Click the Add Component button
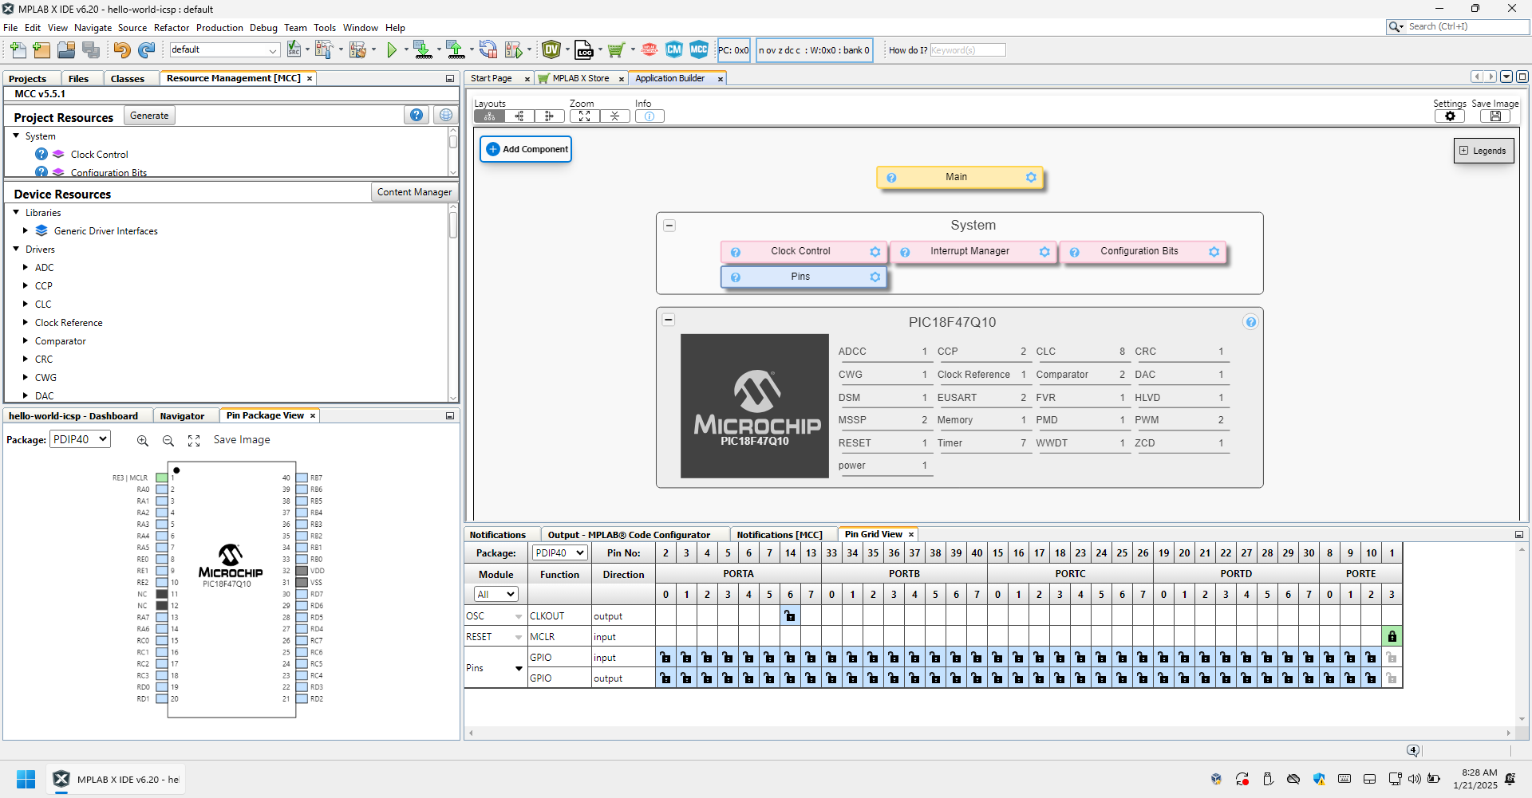 coord(527,149)
